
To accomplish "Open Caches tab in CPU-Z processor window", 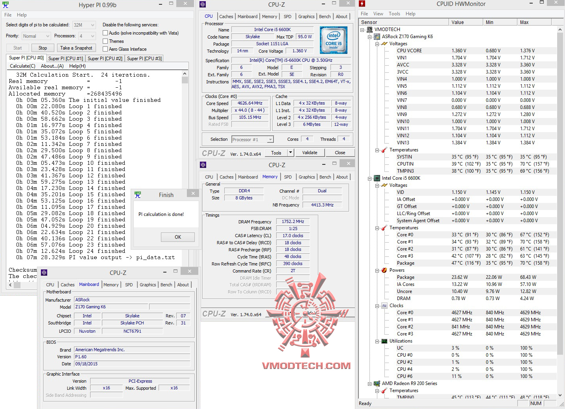I will pyautogui.click(x=226, y=17).
